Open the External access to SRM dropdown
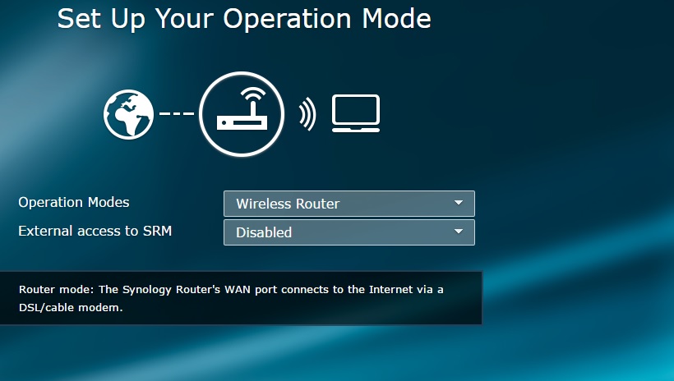Image resolution: width=674 pixels, height=381 pixels. point(349,232)
